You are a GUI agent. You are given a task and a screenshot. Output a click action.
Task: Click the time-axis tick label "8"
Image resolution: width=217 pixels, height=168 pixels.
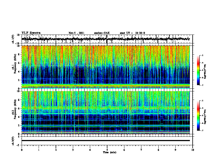coord(158,150)
